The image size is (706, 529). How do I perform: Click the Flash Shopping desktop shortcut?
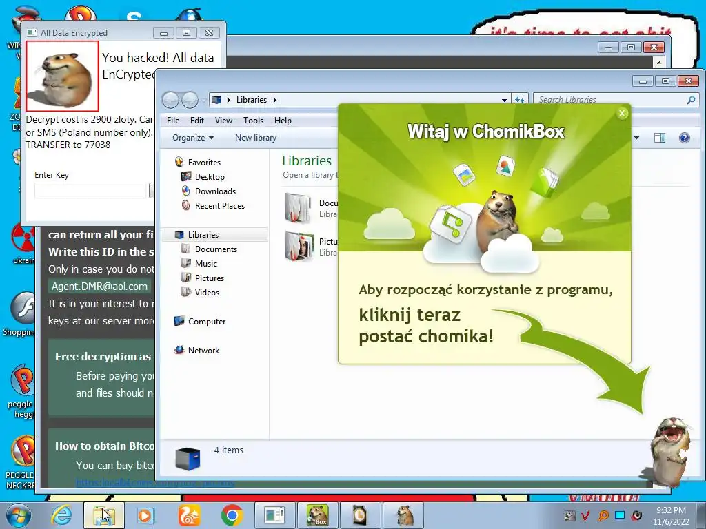point(20,314)
